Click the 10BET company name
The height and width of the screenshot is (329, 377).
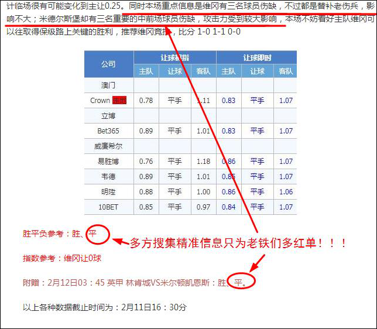(108, 207)
